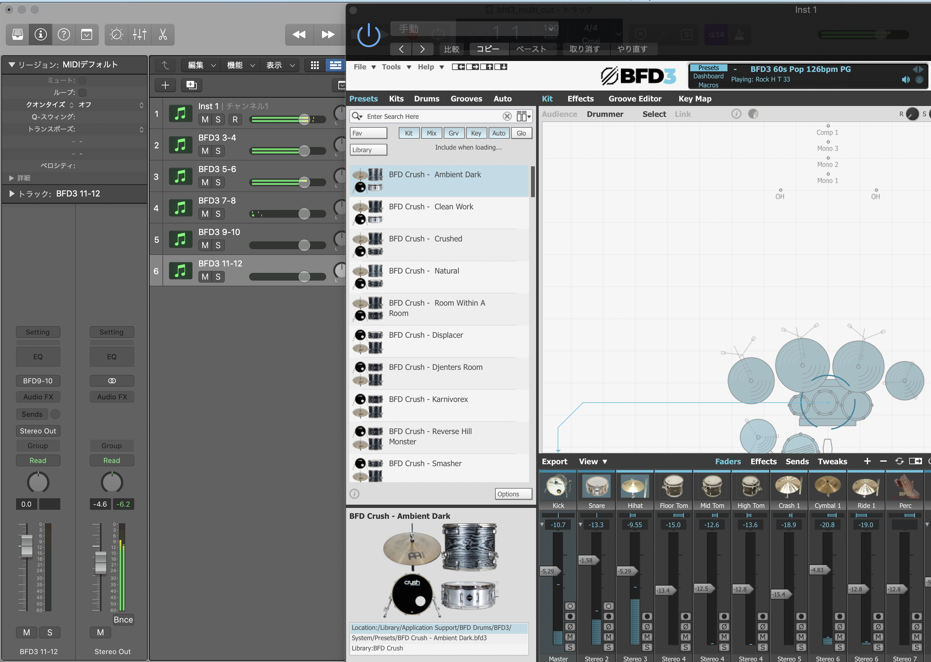931x662 pixels.
Task: Click the Export button in BFD3 mixer
Action: point(554,461)
